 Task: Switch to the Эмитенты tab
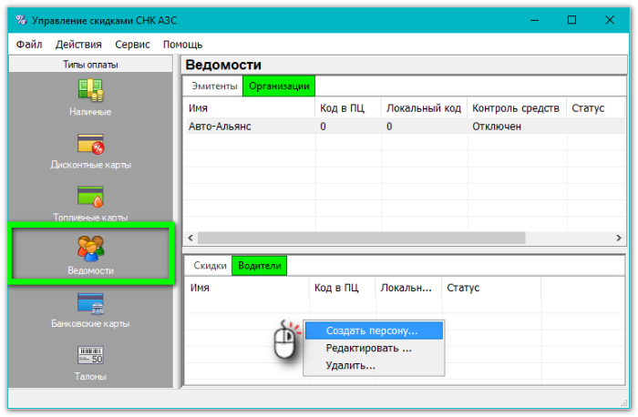[212, 86]
